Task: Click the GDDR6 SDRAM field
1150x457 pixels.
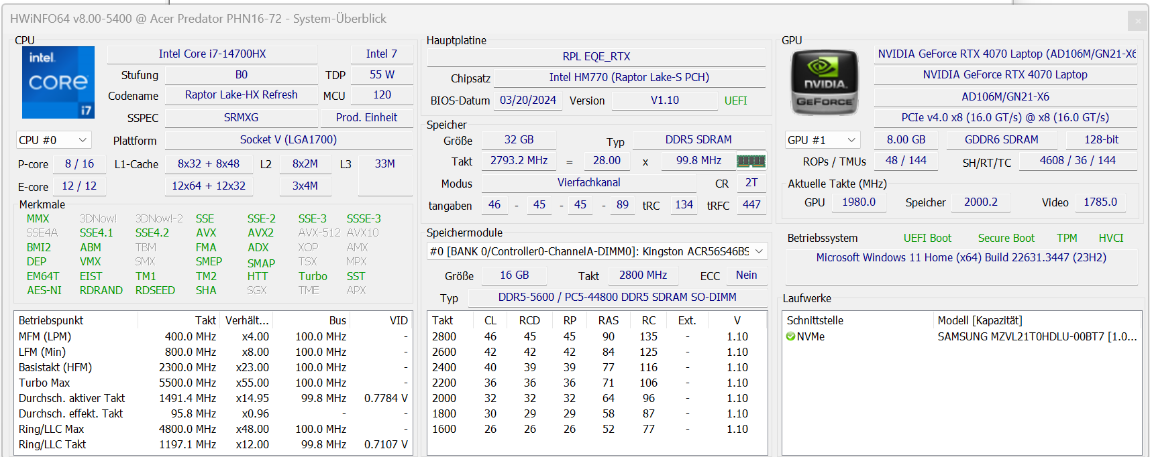Action: [x=1001, y=139]
